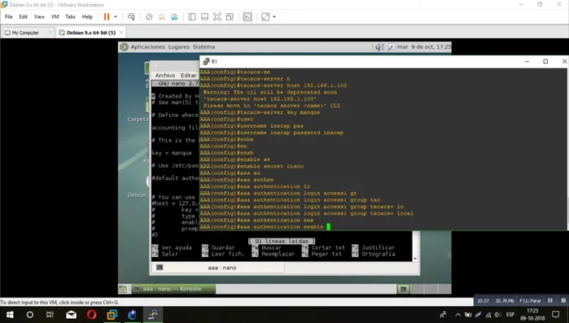Screen dimensions: 569x323
Task: Switch to the My Computer tab
Action: click(25, 33)
